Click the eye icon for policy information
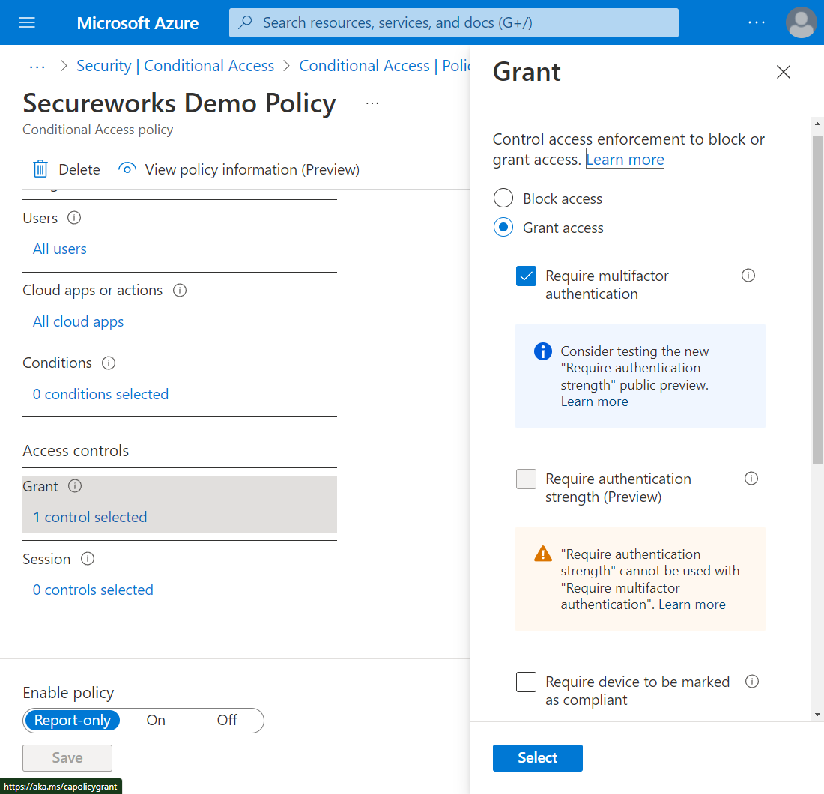The image size is (824, 794). click(x=127, y=169)
